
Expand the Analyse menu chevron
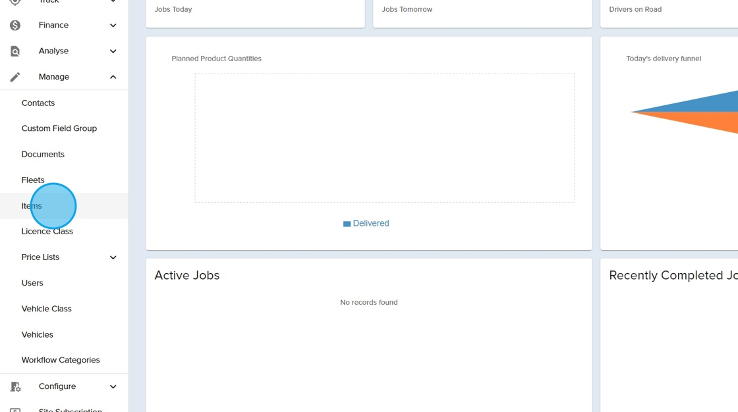click(113, 51)
